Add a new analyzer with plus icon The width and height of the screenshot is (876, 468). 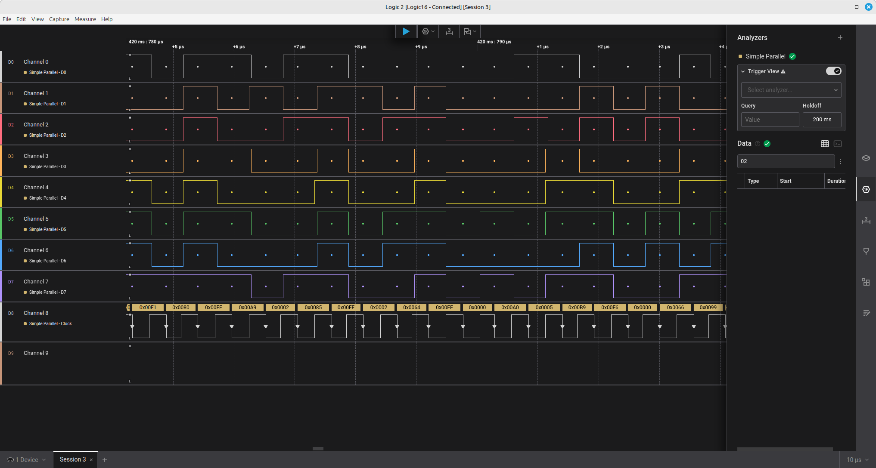(840, 37)
